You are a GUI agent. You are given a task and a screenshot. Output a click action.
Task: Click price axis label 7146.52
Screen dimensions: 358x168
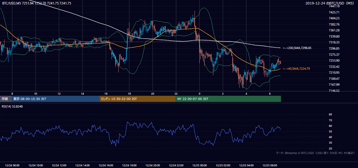[334, 91]
